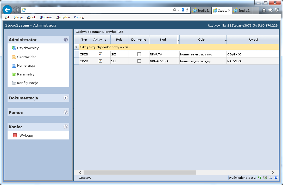The image size is (283, 185).
Task: Click the red Wyloguj square icon
Action: pyautogui.click(x=15, y=135)
